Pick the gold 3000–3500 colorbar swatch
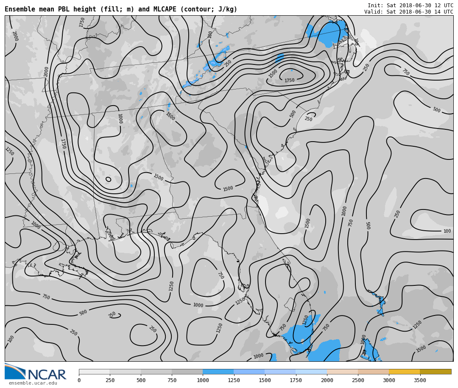458x388 pixels. pyautogui.click(x=404, y=371)
